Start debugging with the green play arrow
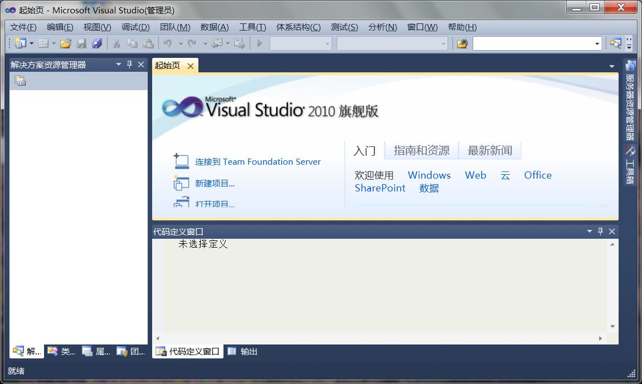The height and width of the screenshot is (384, 642). click(x=260, y=43)
